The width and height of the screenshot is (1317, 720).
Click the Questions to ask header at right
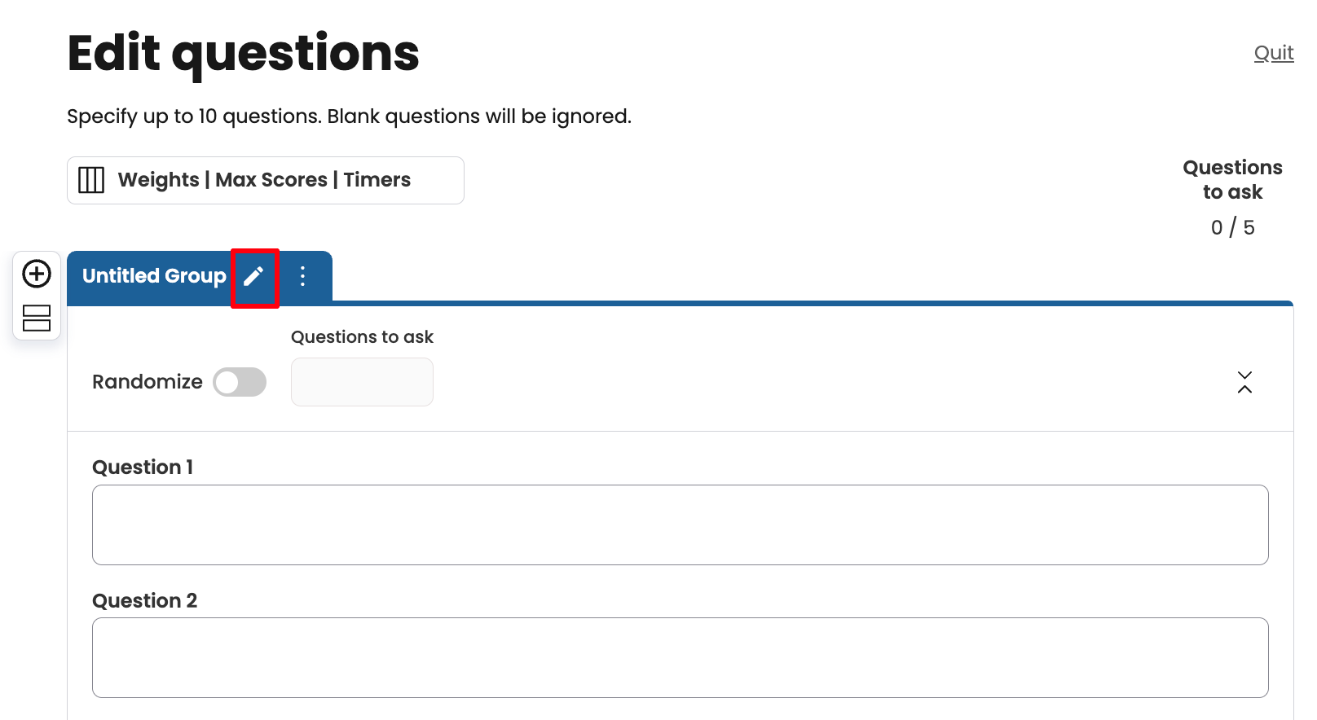coord(1232,180)
